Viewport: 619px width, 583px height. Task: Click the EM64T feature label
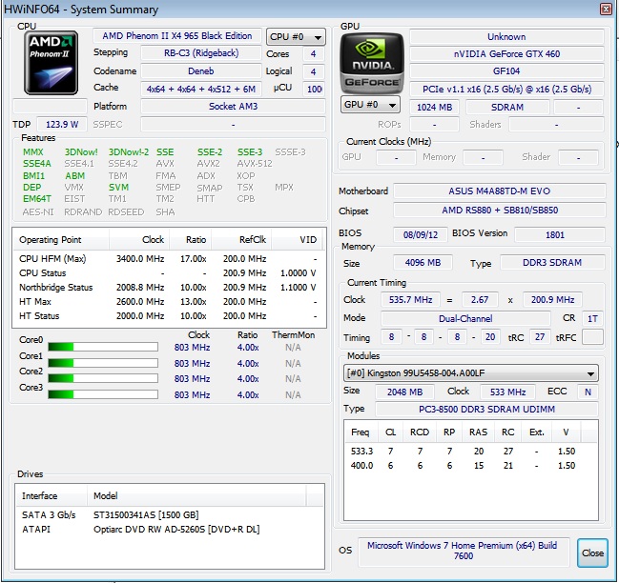36,199
